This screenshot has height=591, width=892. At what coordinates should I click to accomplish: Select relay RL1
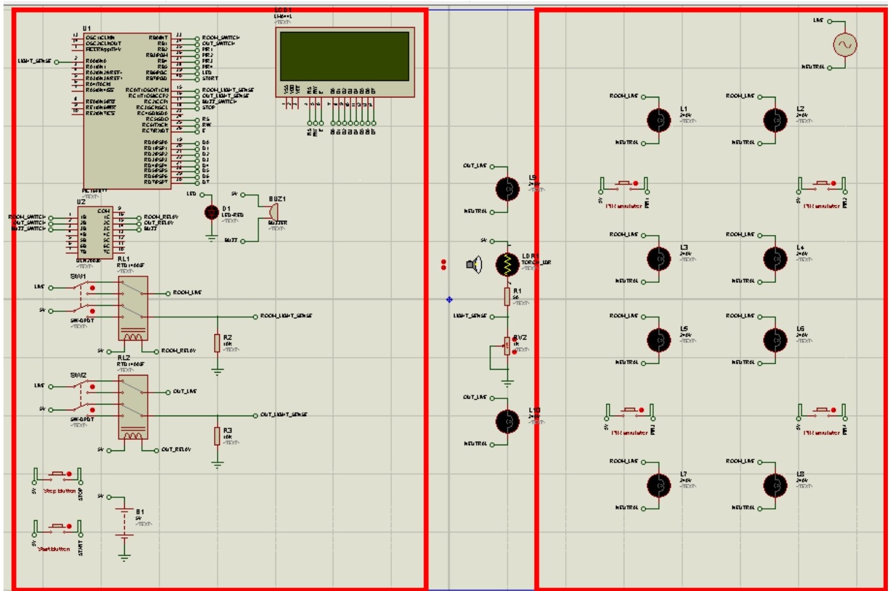pos(133,308)
